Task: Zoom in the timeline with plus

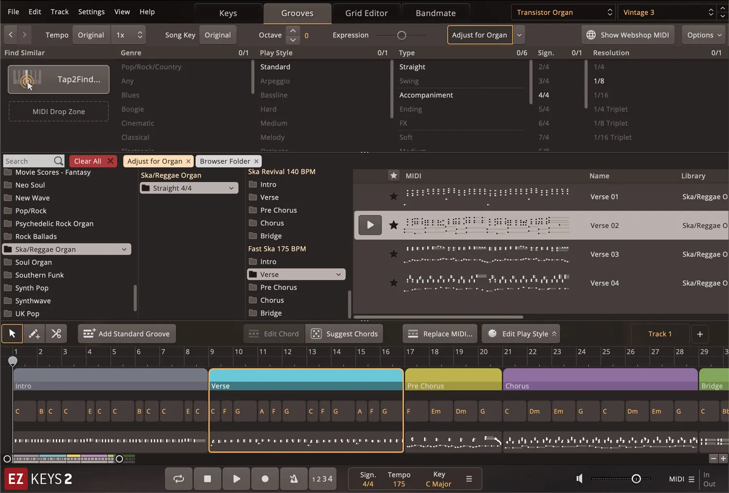Action: [x=723, y=459]
